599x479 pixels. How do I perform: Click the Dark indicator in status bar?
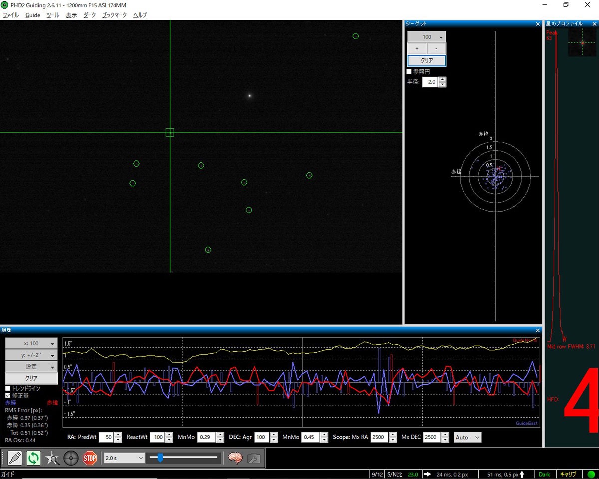point(544,474)
